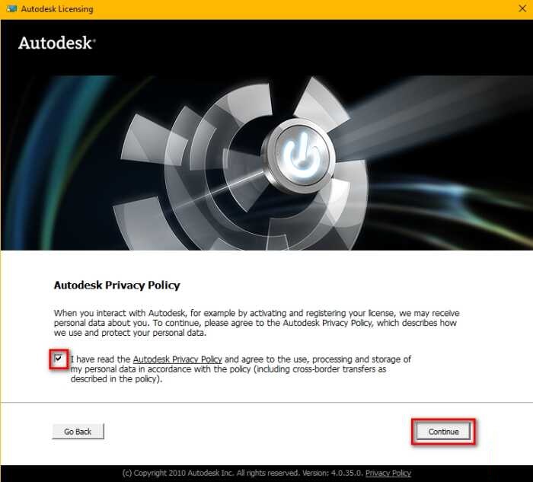
Task: Click the Continue button
Action: click(444, 431)
